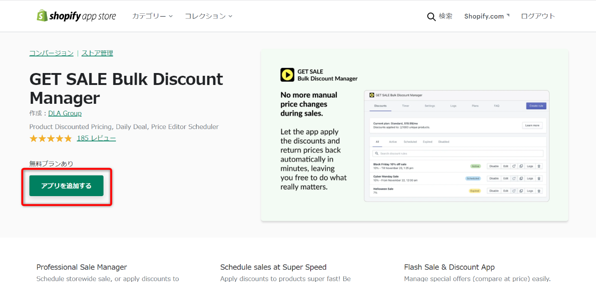Select FAQ tab in preview

497,106
